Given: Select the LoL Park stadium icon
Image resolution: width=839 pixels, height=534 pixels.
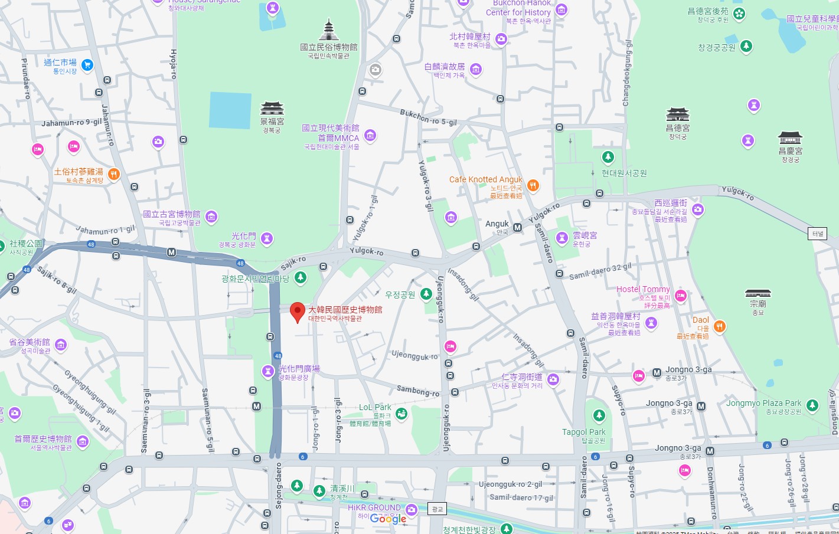Looking at the screenshot, I should click(401, 414).
